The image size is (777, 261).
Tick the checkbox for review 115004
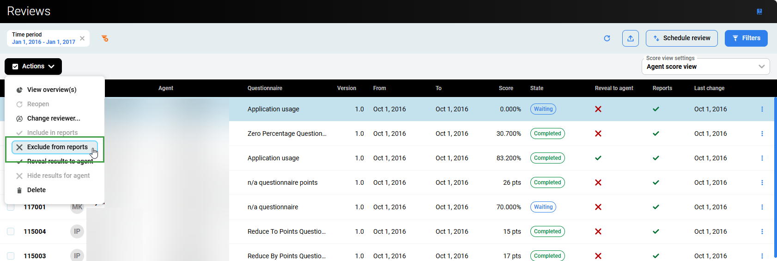click(x=11, y=231)
